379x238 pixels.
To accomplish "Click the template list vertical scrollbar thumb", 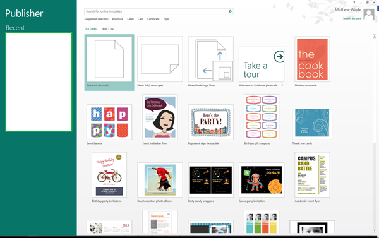I will [x=375, y=91].
